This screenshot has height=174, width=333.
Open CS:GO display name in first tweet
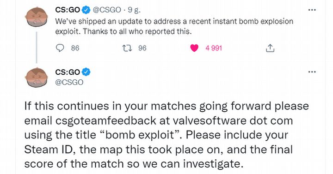(68, 10)
